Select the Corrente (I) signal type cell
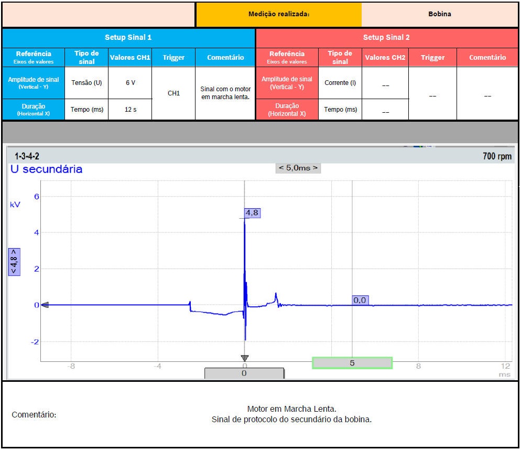 tap(340, 83)
